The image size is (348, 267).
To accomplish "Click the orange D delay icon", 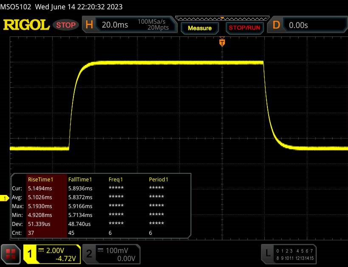I will [x=276, y=25].
